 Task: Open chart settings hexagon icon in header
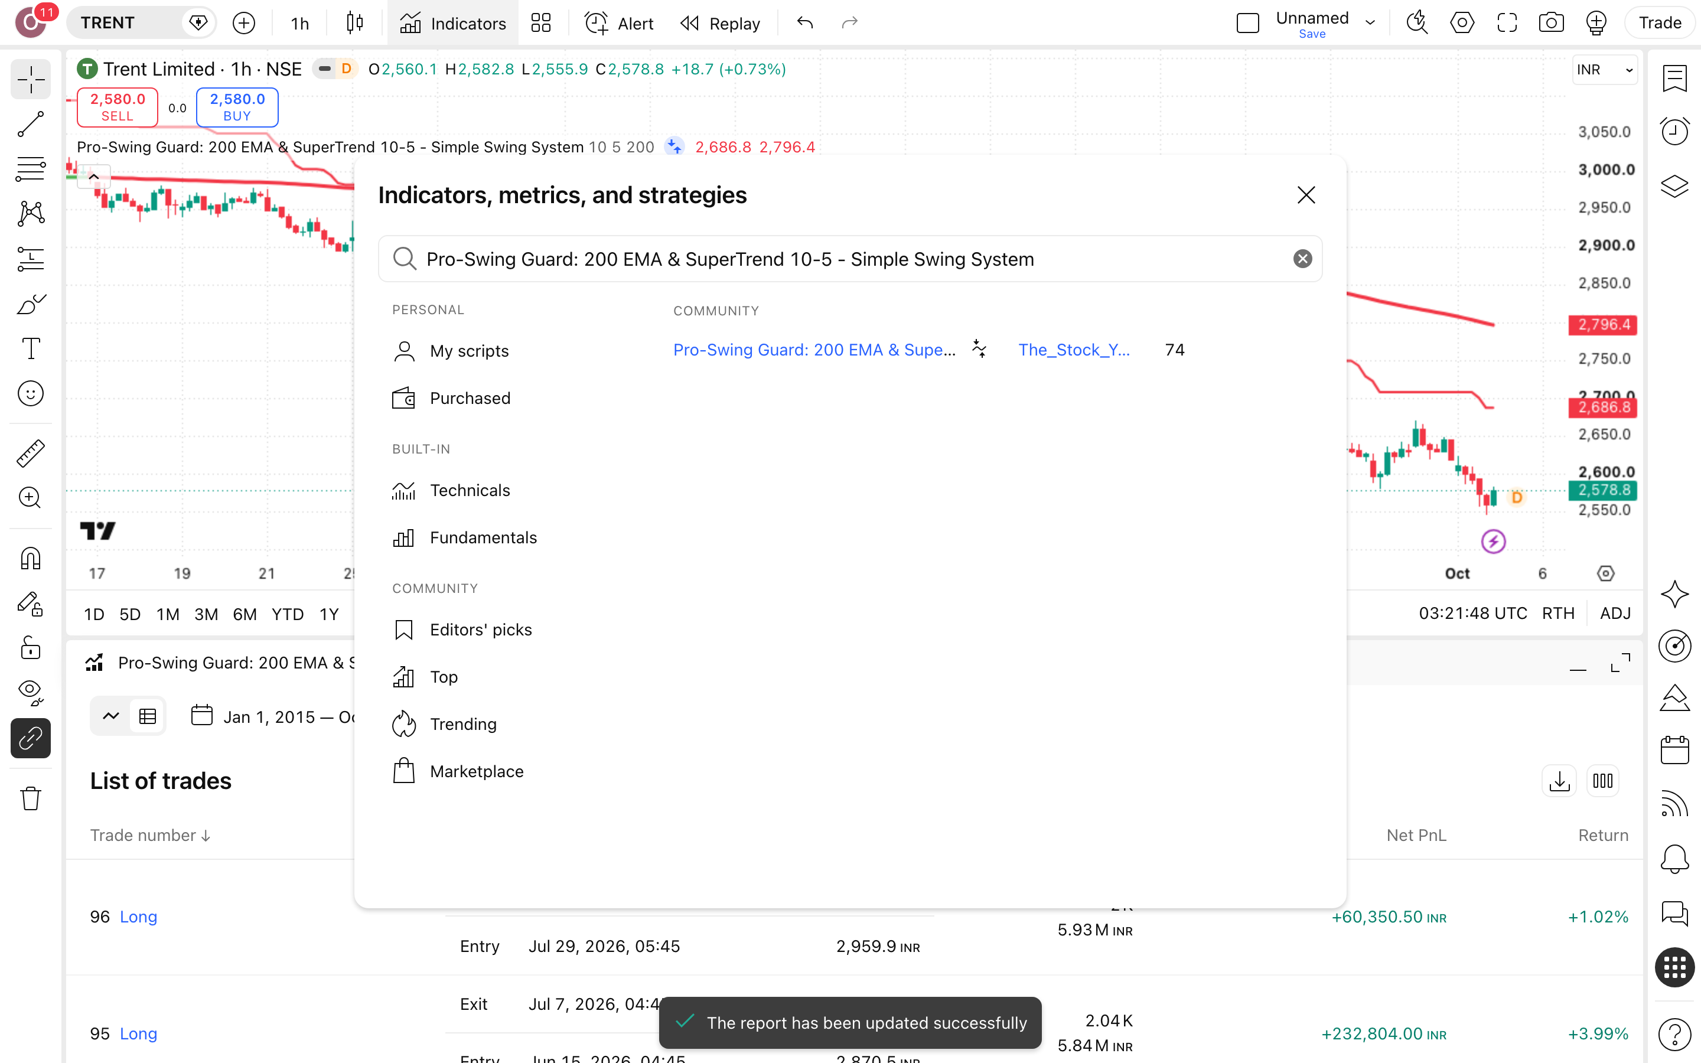pyautogui.click(x=1462, y=23)
